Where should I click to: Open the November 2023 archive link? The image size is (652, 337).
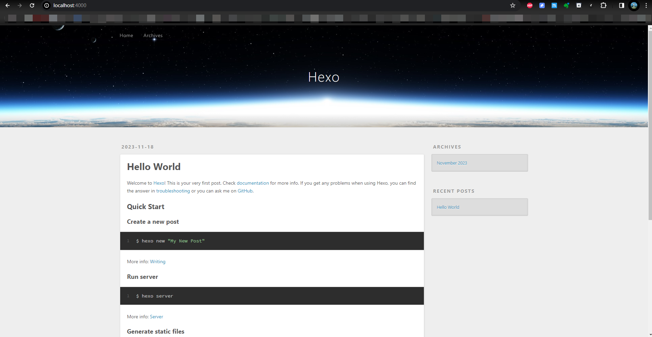452,163
